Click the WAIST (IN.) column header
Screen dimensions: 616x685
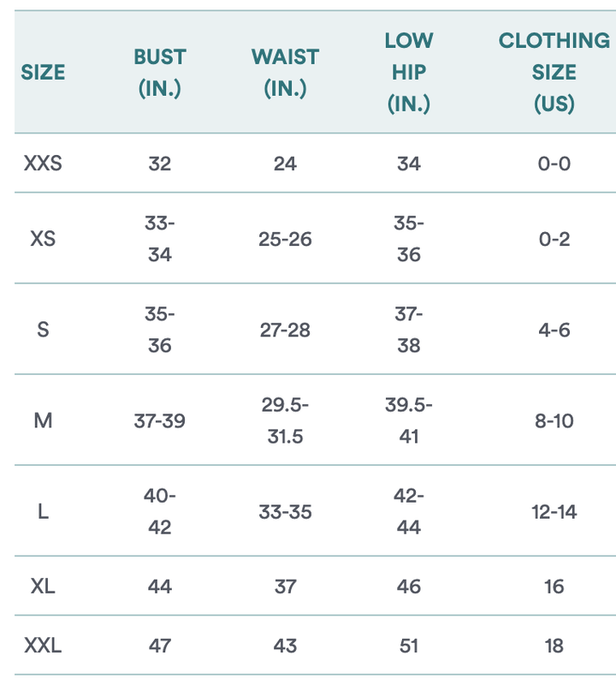click(285, 73)
